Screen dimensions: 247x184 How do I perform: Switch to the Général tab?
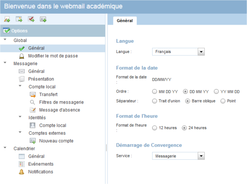tap(125, 21)
